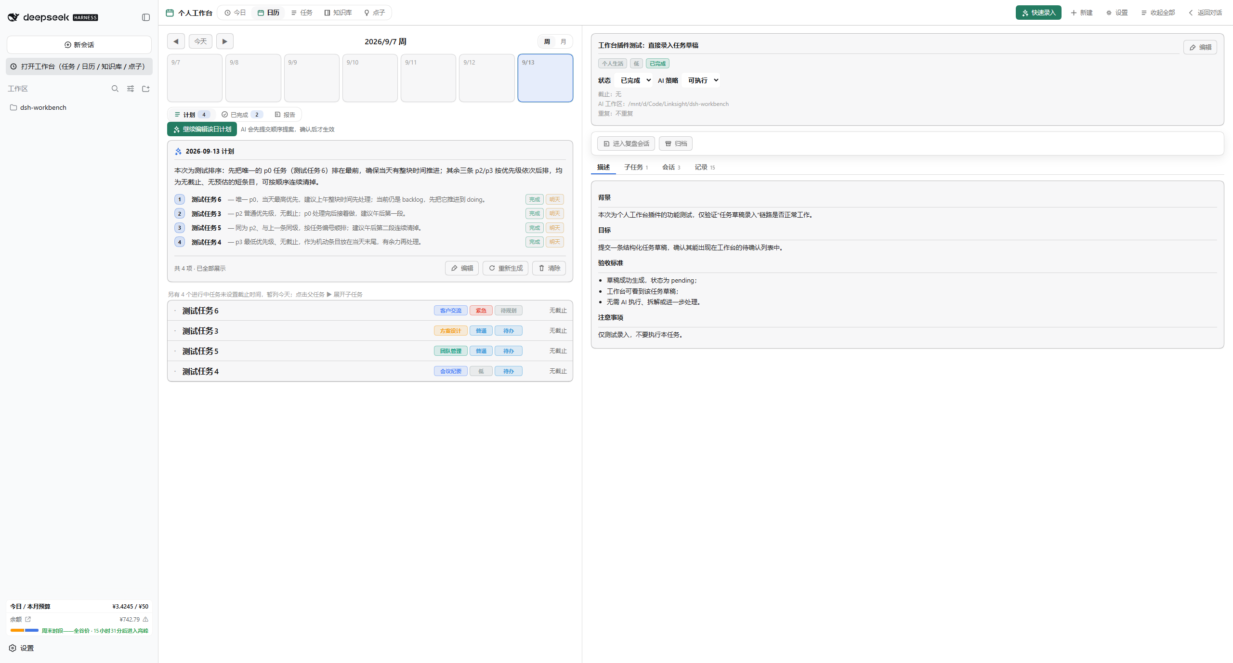Open the 今日 tab
The width and height of the screenshot is (1233, 663).
[x=235, y=13]
